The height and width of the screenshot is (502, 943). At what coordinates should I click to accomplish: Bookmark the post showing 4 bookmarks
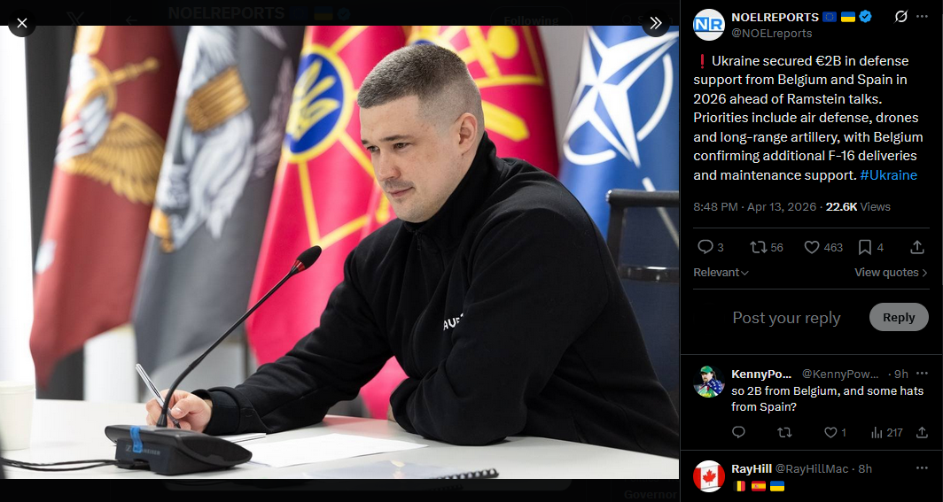click(x=871, y=247)
